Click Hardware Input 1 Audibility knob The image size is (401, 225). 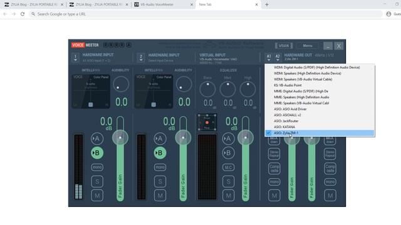click(121, 84)
